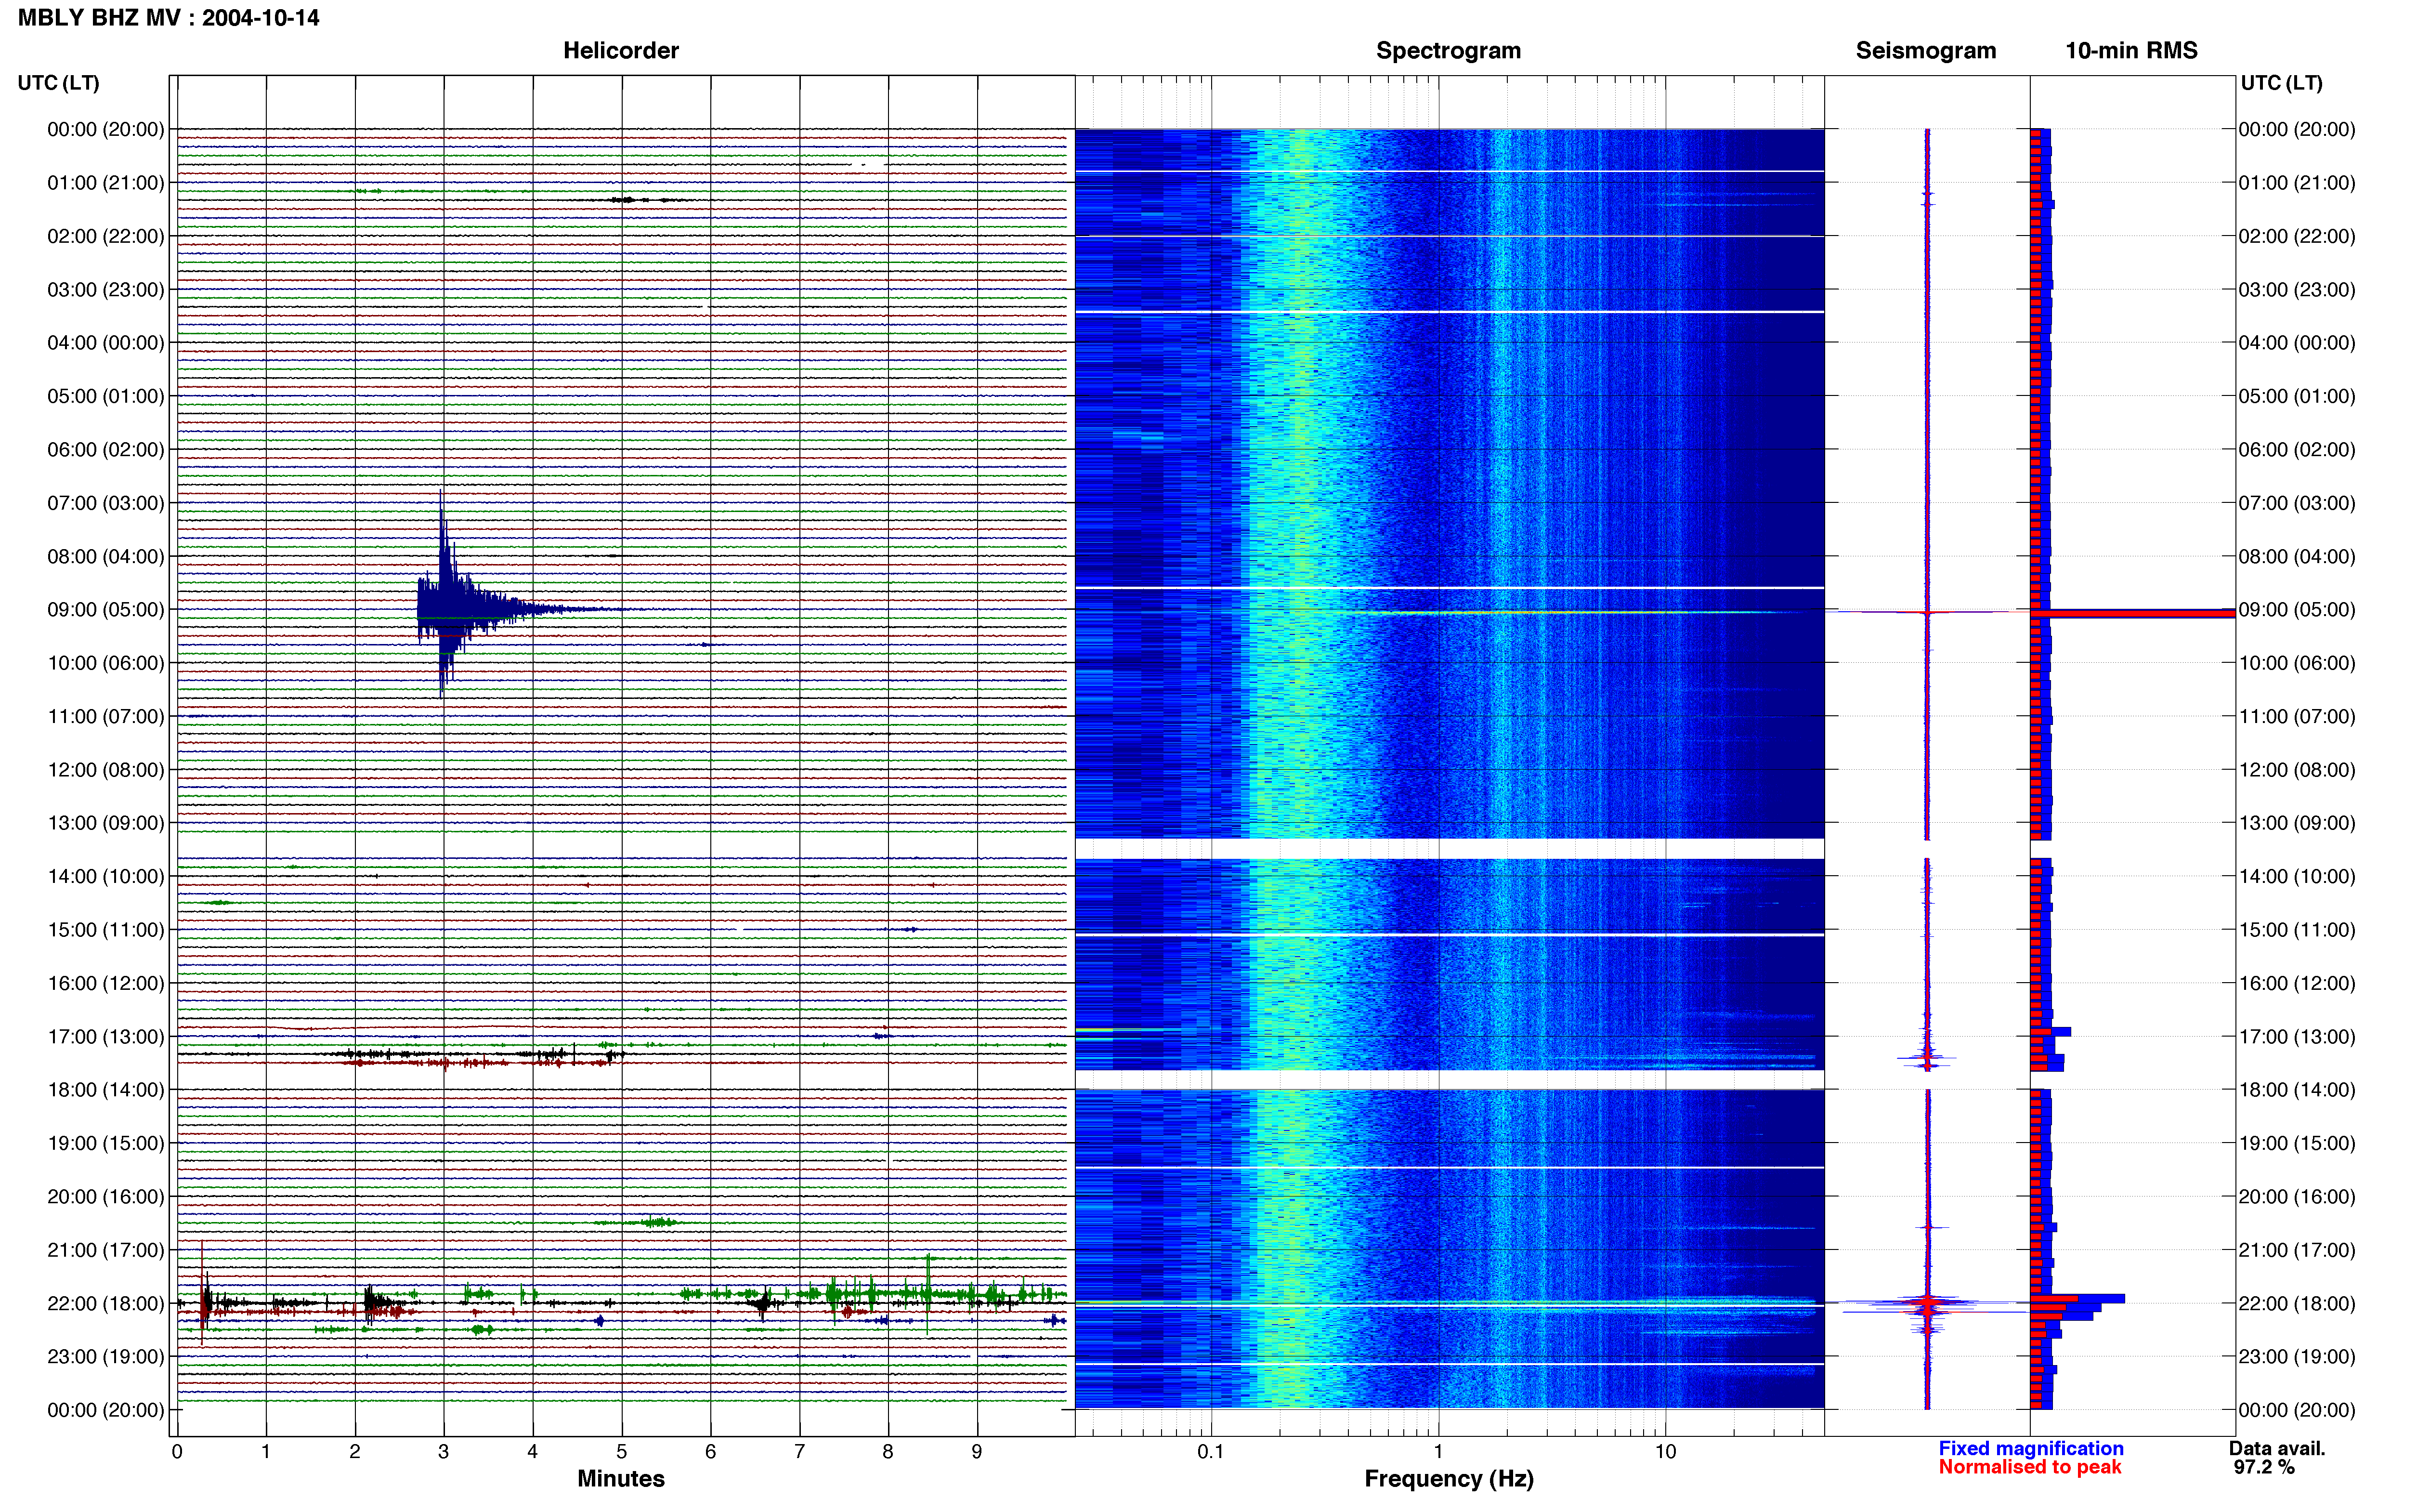Click the '09:00 (05:00)' label beside the RMS panel

[x=2296, y=610]
